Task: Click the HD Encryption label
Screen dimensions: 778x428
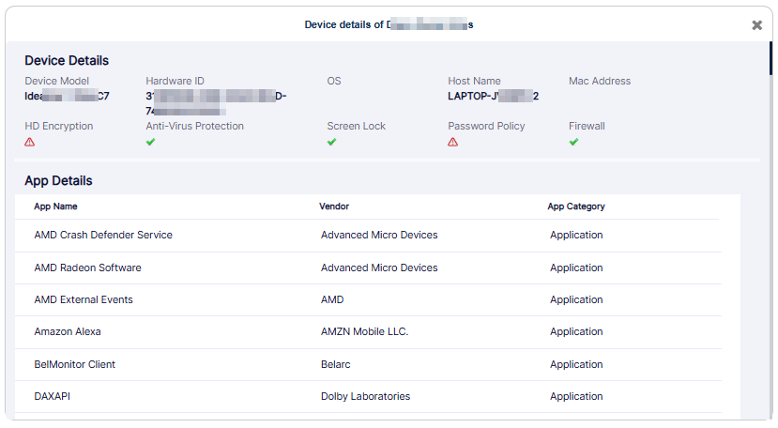Action: pos(59,126)
